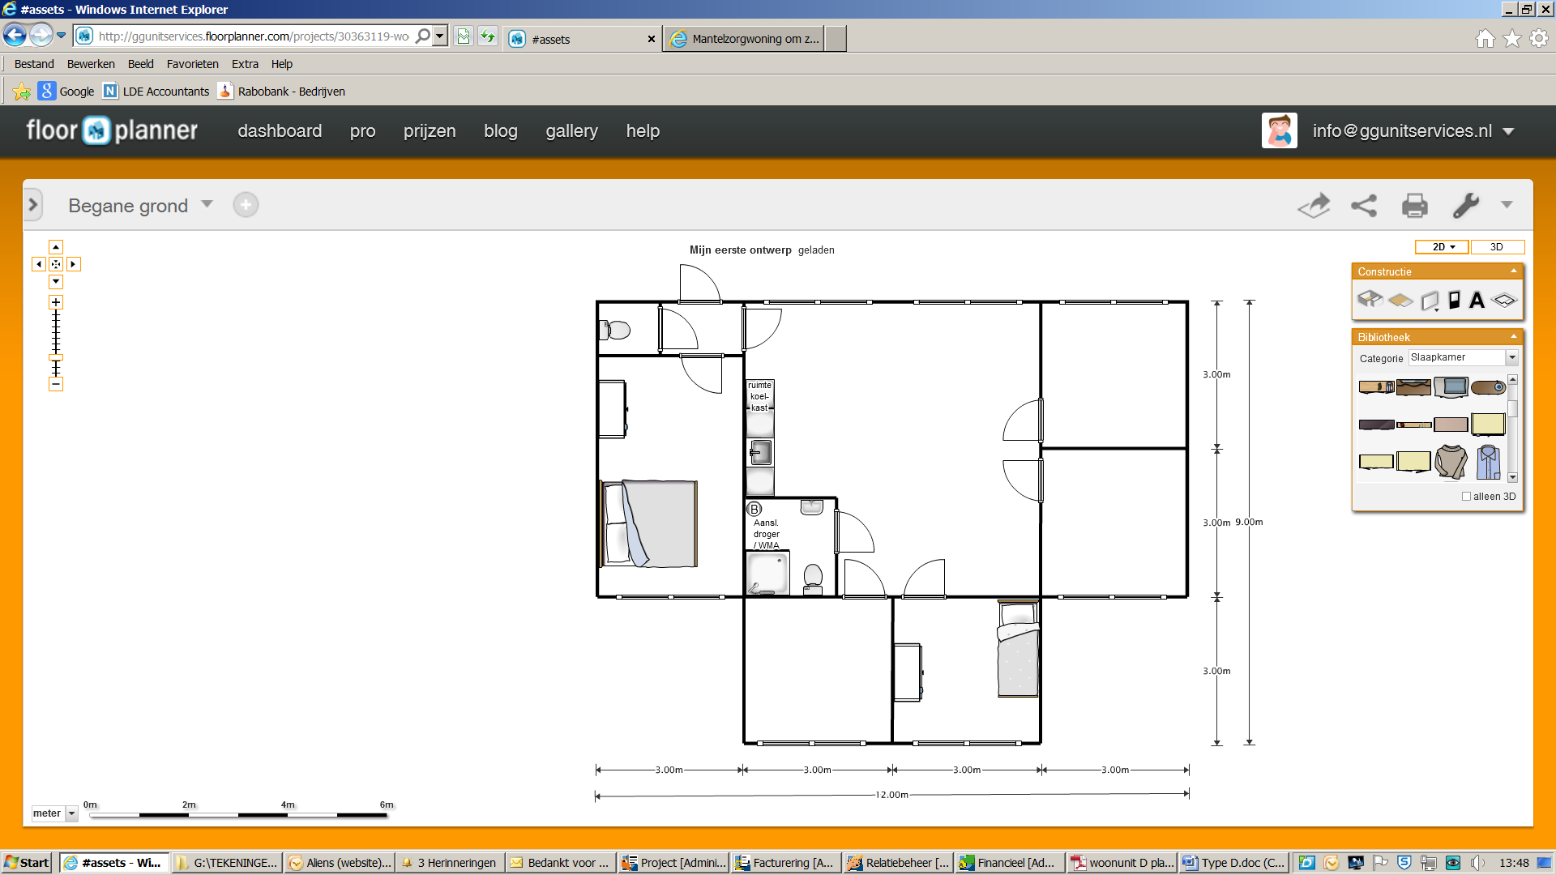The height and width of the screenshot is (875, 1556).
Task: Open the info@ggunitservices.nl account menu
Action: (x=1413, y=131)
